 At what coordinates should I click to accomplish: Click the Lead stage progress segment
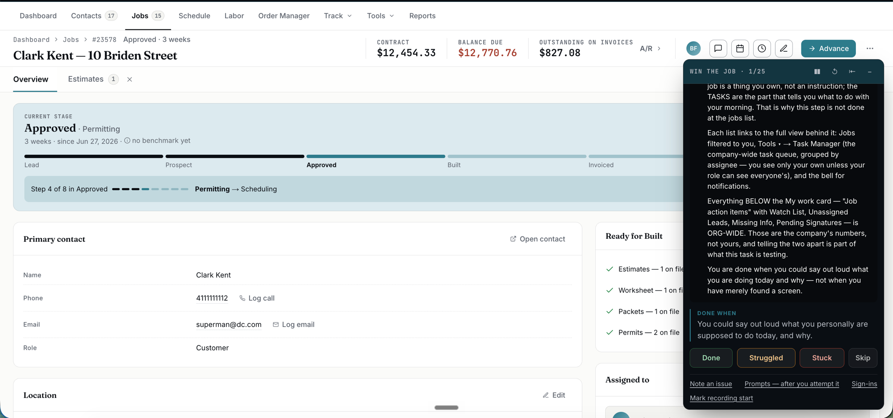pos(94,156)
